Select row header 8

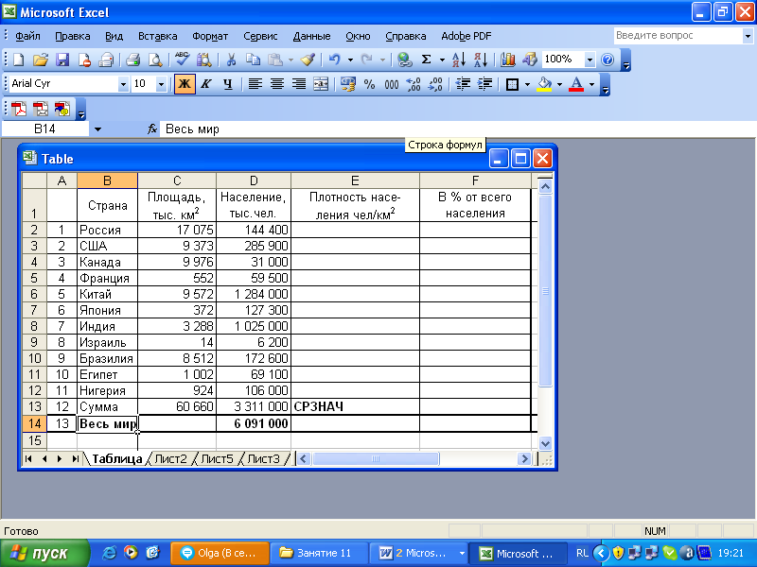pos(34,326)
